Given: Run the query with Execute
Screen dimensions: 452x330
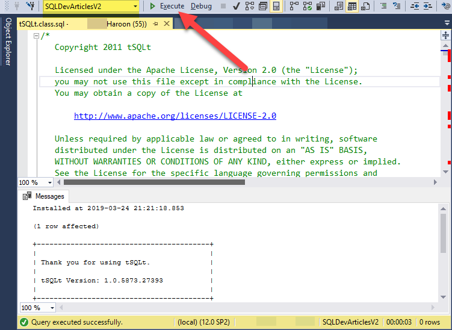Looking at the screenshot, I should coord(167,6).
